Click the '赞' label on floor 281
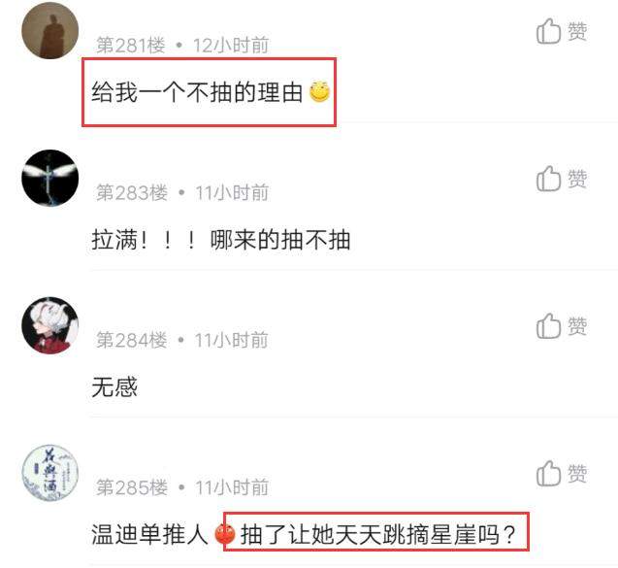 tap(577, 31)
